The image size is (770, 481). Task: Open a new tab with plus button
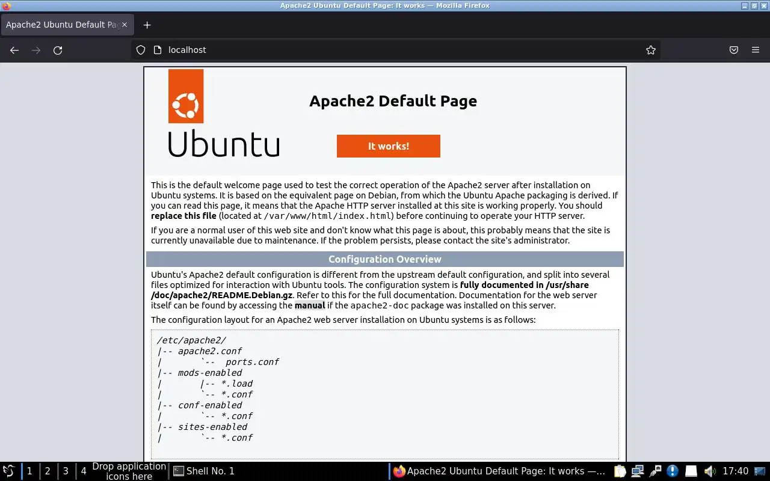(x=147, y=25)
